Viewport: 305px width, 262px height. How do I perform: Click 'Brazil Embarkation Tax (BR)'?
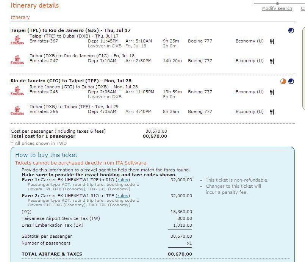click(52, 225)
